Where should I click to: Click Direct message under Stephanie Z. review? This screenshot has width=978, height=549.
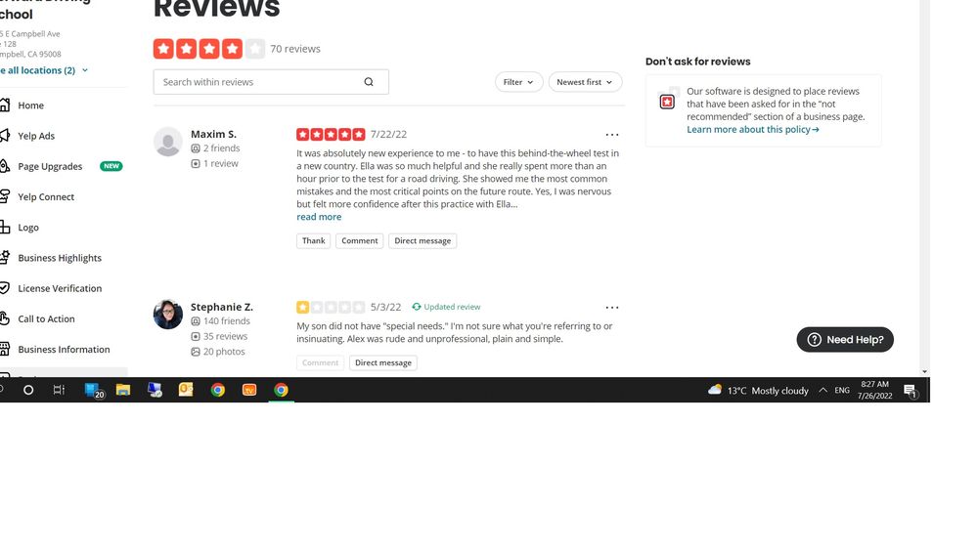click(383, 362)
